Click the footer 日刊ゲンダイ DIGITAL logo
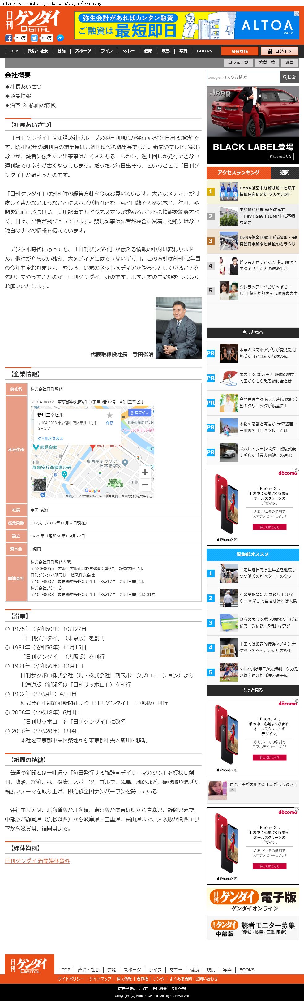This screenshot has width=304, height=1001. 29,965
